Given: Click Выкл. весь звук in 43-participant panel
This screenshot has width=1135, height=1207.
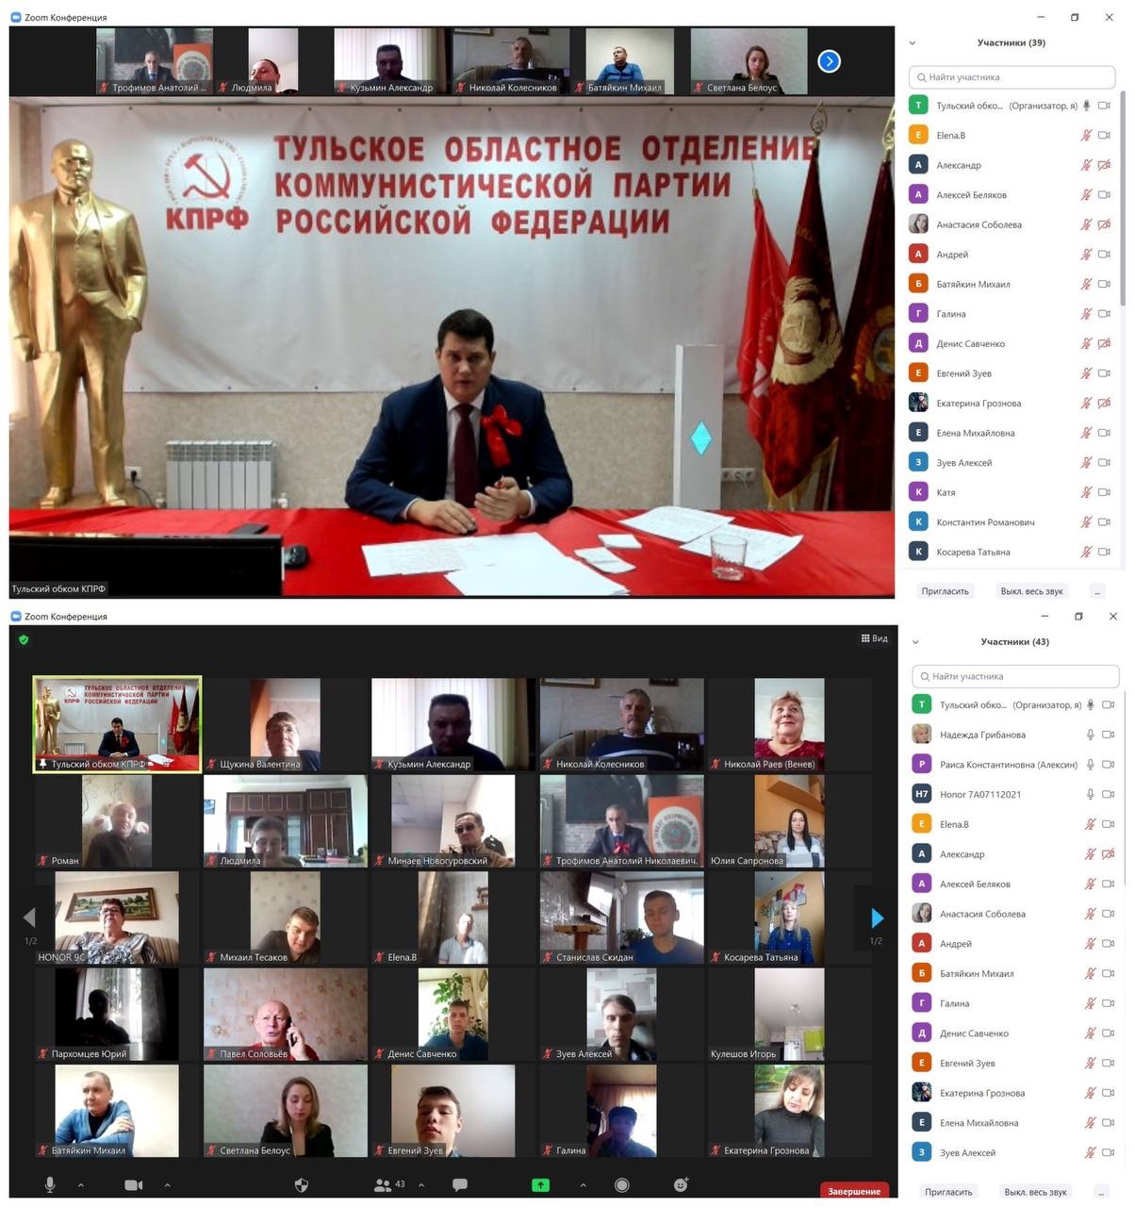Looking at the screenshot, I should pyautogui.click(x=1035, y=1191).
